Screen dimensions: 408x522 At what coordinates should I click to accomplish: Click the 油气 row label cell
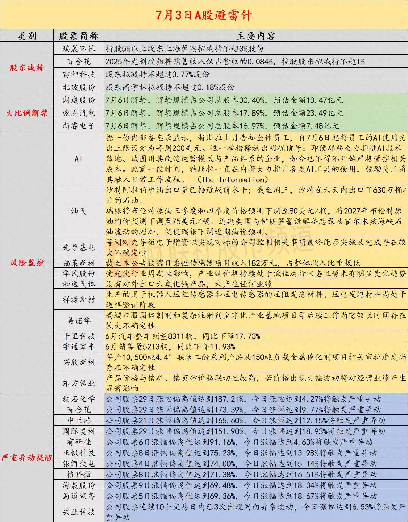point(79,210)
